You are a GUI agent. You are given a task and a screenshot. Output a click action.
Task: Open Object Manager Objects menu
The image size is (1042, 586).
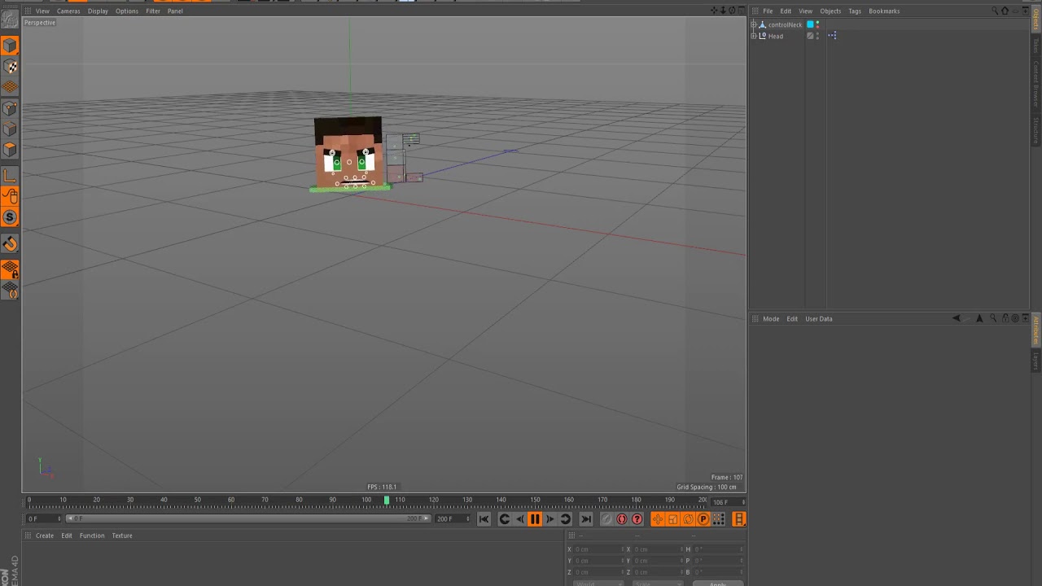(x=830, y=11)
